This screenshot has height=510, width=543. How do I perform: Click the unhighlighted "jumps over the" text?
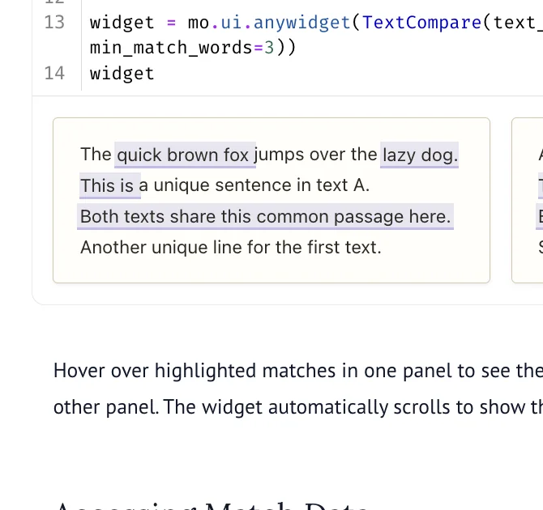coord(316,155)
